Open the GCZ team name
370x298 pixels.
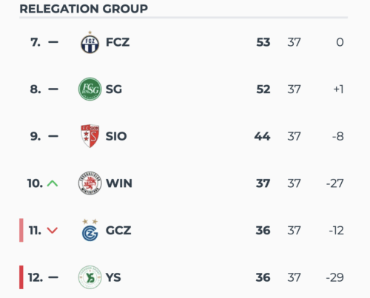pyautogui.click(x=118, y=231)
